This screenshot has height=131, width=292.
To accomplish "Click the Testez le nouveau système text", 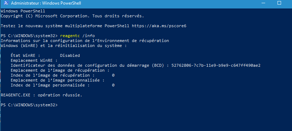I will click(33, 26).
